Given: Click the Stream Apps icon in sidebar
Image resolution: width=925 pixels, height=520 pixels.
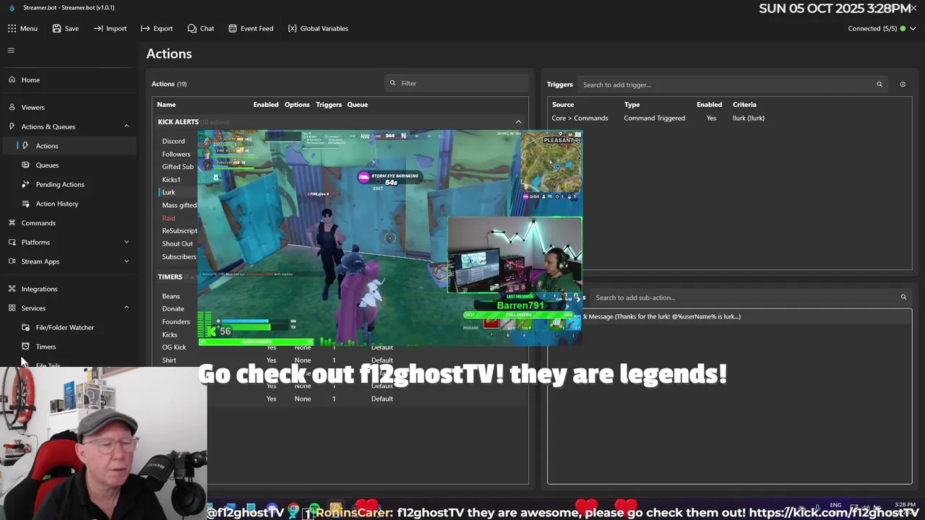Looking at the screenshot, I should (12, 261).
